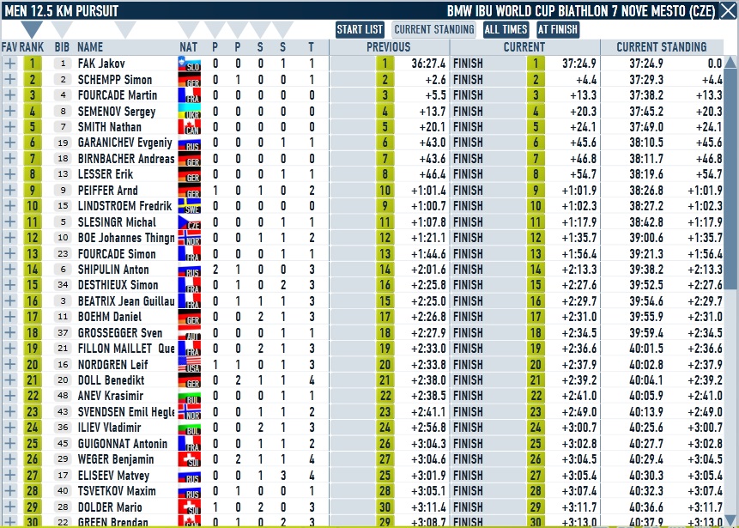Mark LESSER Erik as favorite
The width and height of the screenshot is (739, 528).
(10, 174)
